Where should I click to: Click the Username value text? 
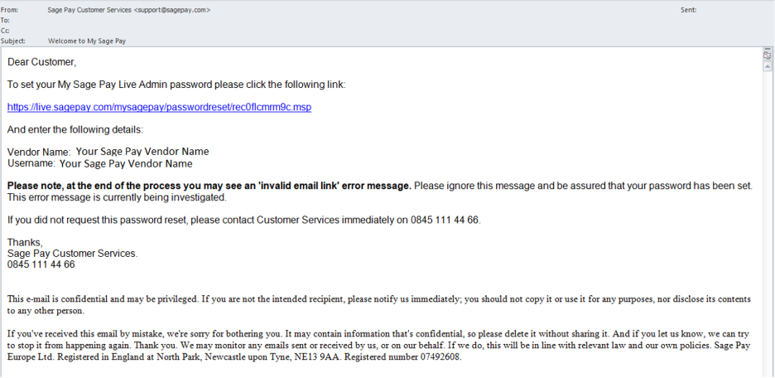126,163
